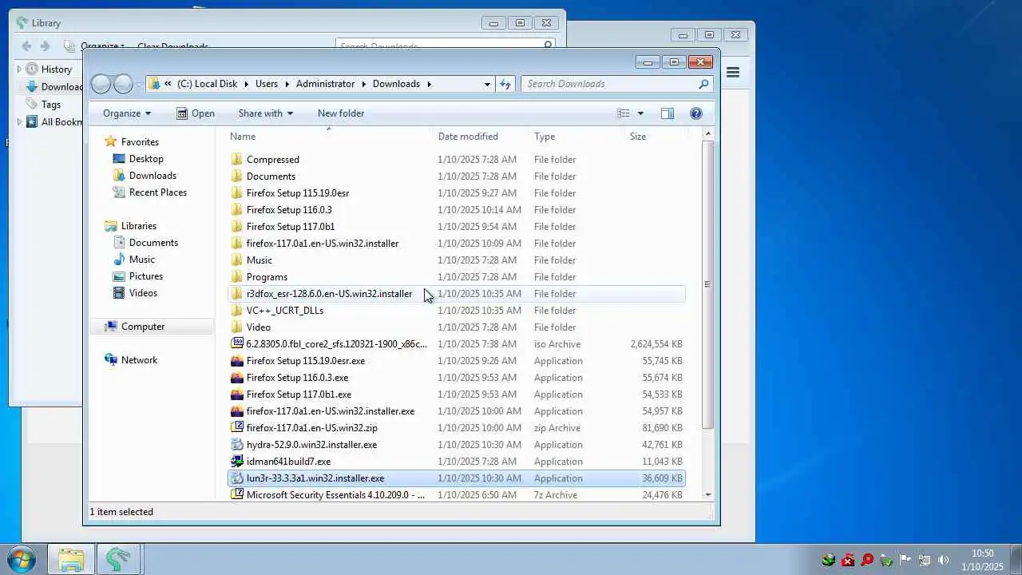
Task: Change view using the views icon button
Action: point(624,113)
